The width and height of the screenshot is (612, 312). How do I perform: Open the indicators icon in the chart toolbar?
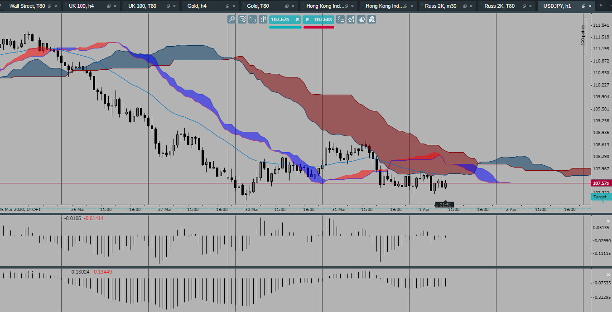[x=351, y=19]
